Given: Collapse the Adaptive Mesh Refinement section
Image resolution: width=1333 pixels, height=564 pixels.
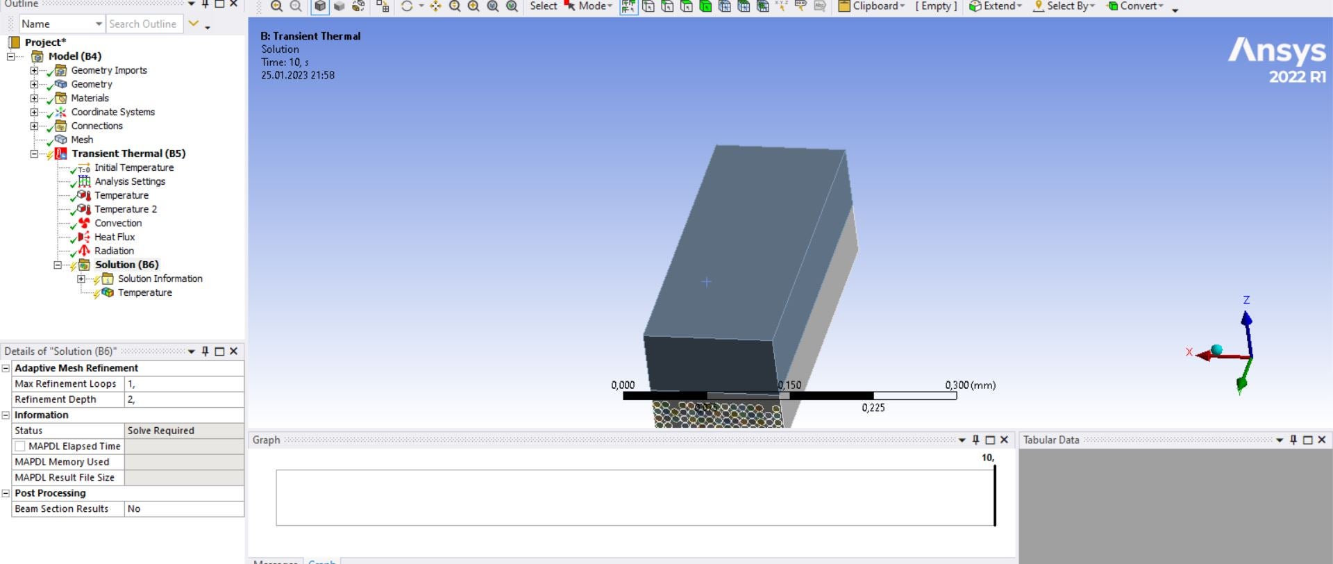Looking at the screenshot, I should tap(6, 368).
